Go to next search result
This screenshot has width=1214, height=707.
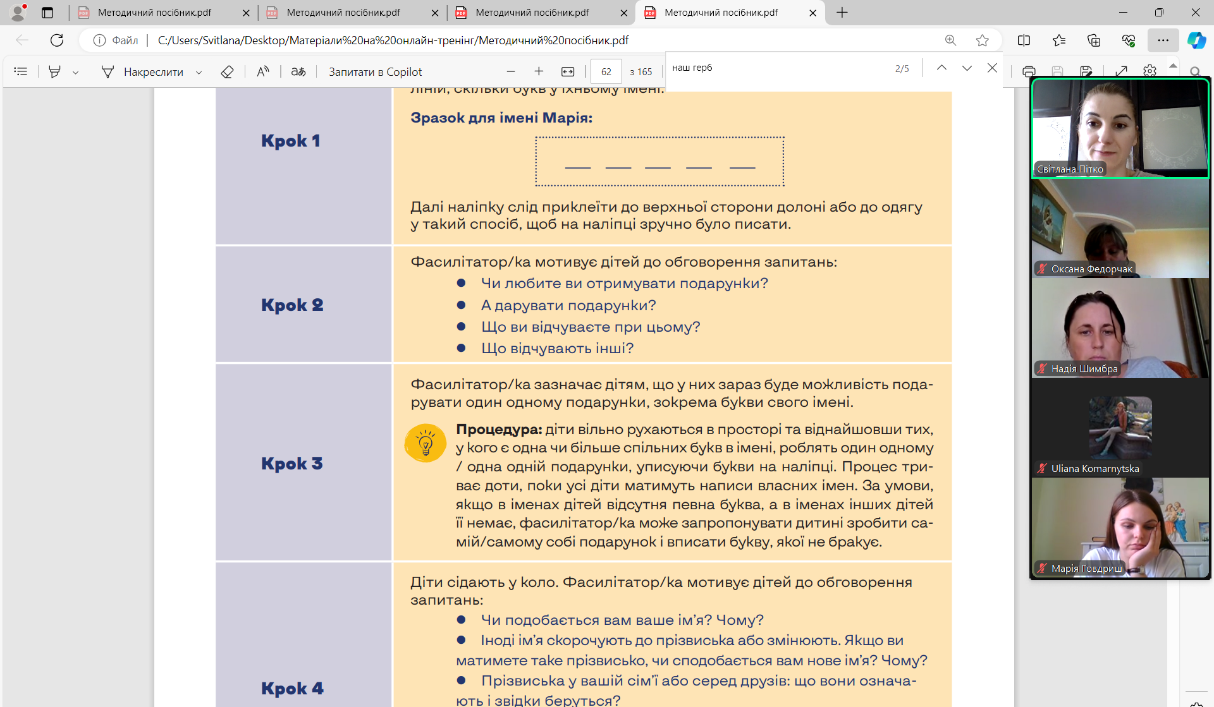(967, 68)
